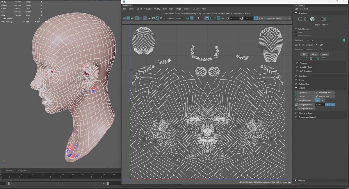This screenshot has height=189, width=349.
Task: Open the Modify menu in UV Editor
Action: 157,9
